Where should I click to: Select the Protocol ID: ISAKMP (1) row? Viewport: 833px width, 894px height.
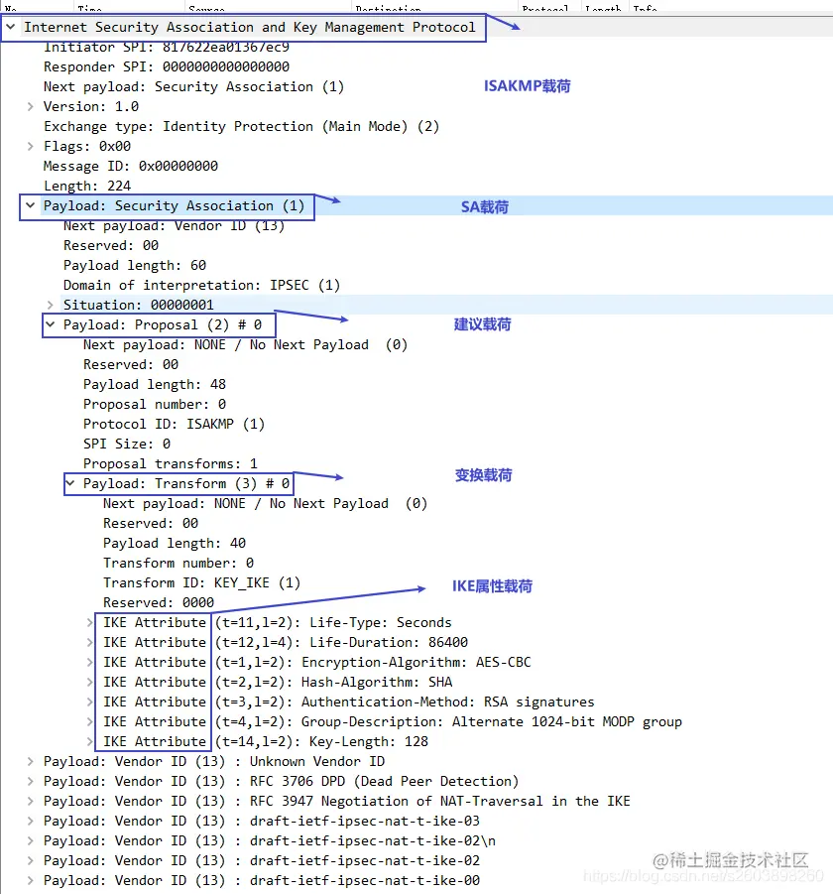tap(174, 425)
